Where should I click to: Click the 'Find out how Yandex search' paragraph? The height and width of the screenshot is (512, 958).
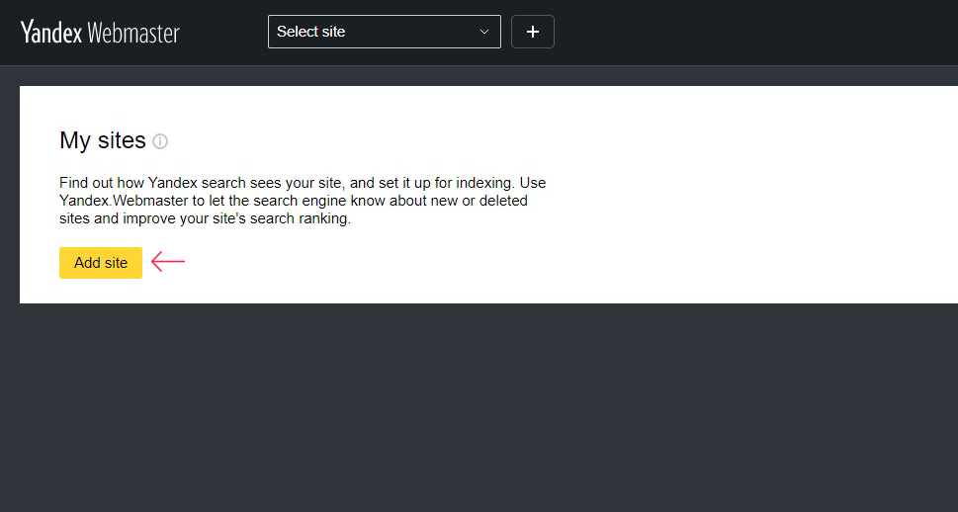point(303,201)
